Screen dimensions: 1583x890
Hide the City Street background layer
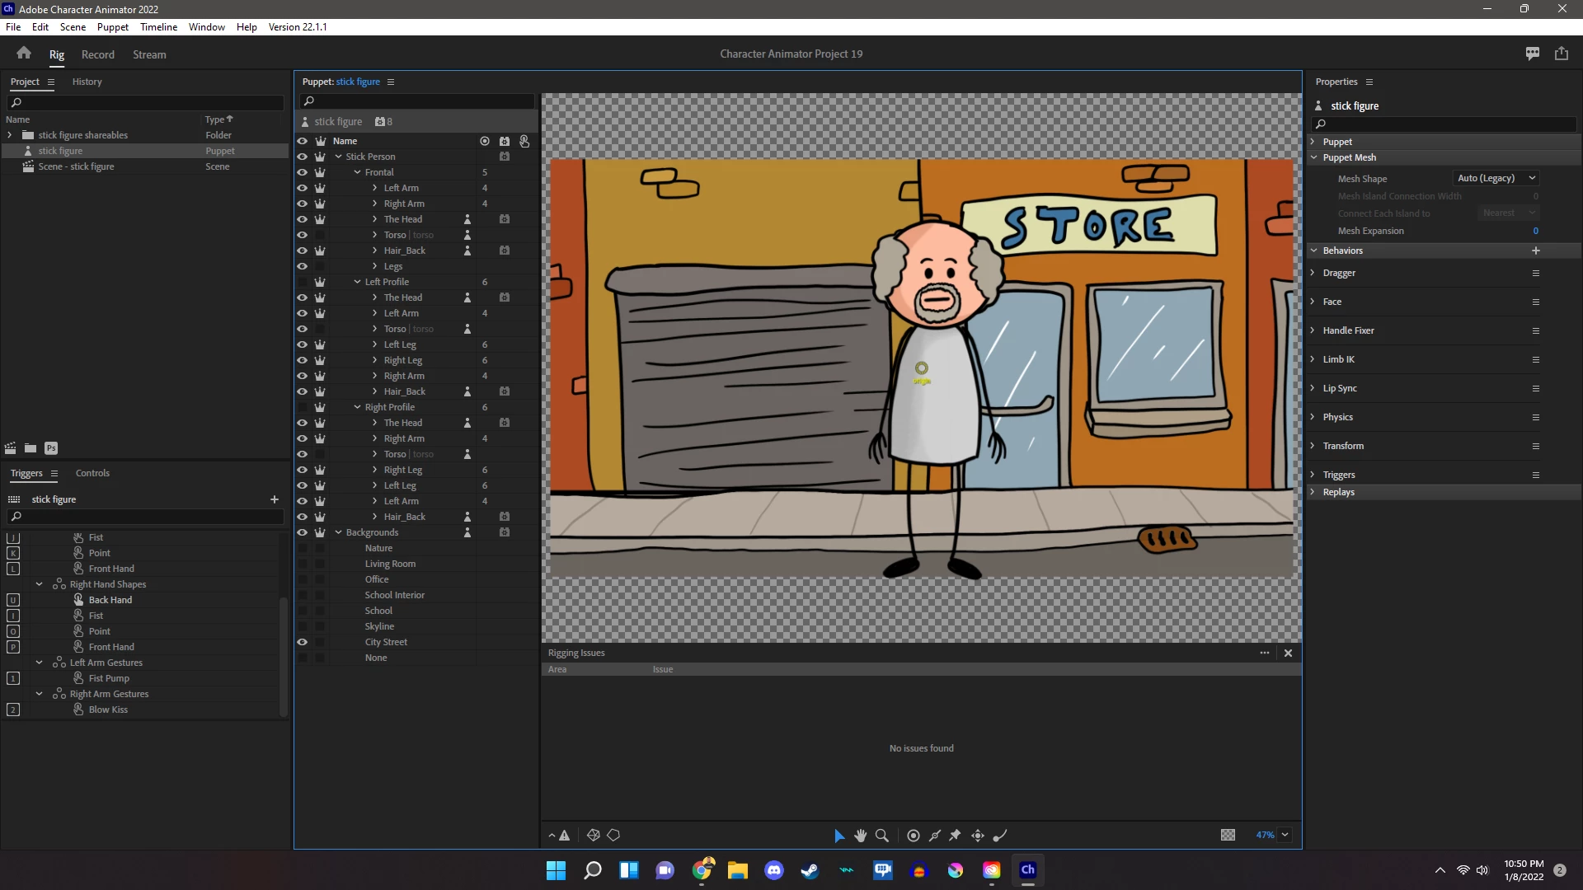tap(303, 642)
